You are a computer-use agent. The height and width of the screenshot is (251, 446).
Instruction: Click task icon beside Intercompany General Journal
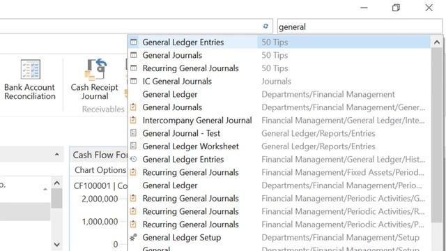coord(133,121)
